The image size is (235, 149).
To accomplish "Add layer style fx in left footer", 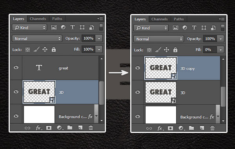I will pos(38,128).
